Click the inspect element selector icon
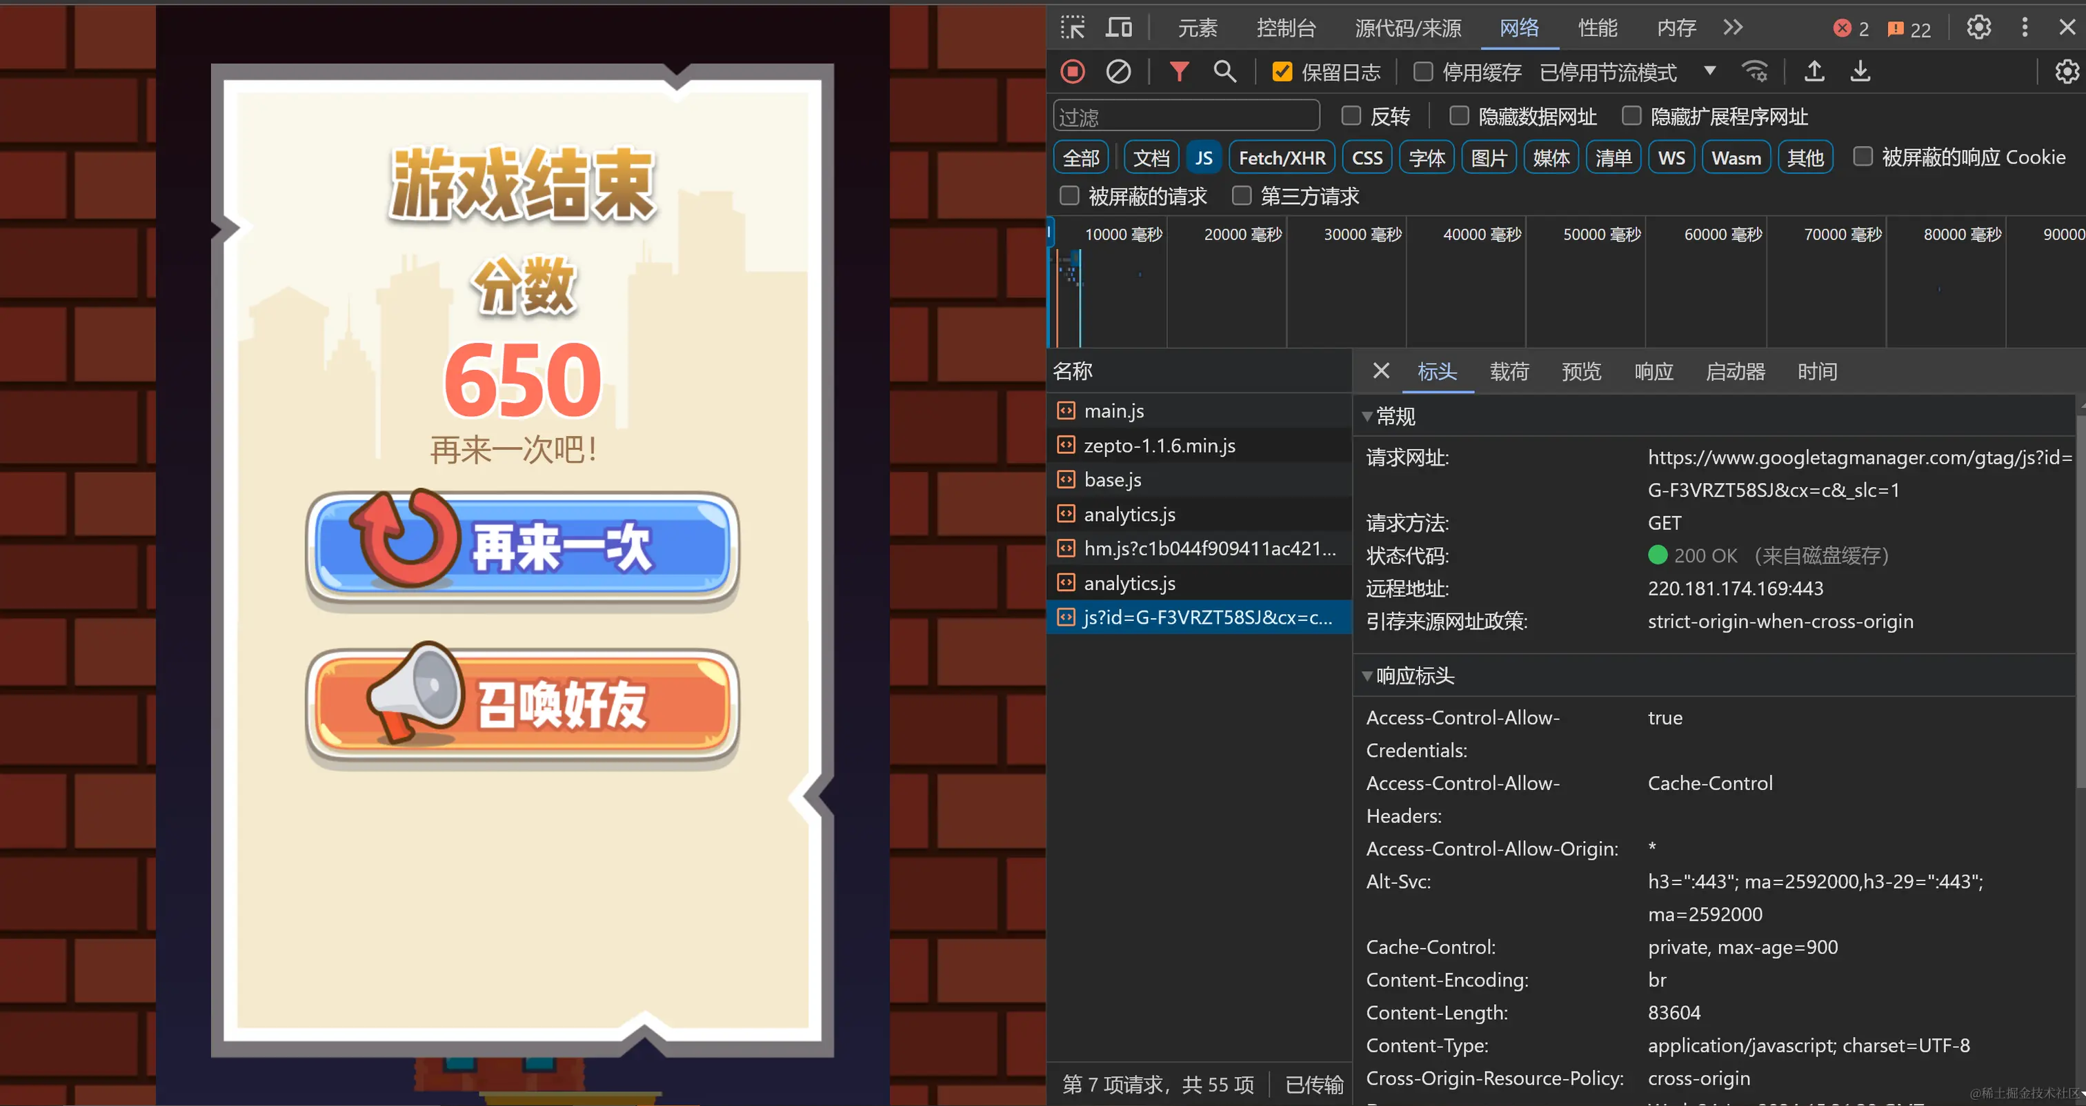The image size is (2086, 1106). [x=1073, y=28]
